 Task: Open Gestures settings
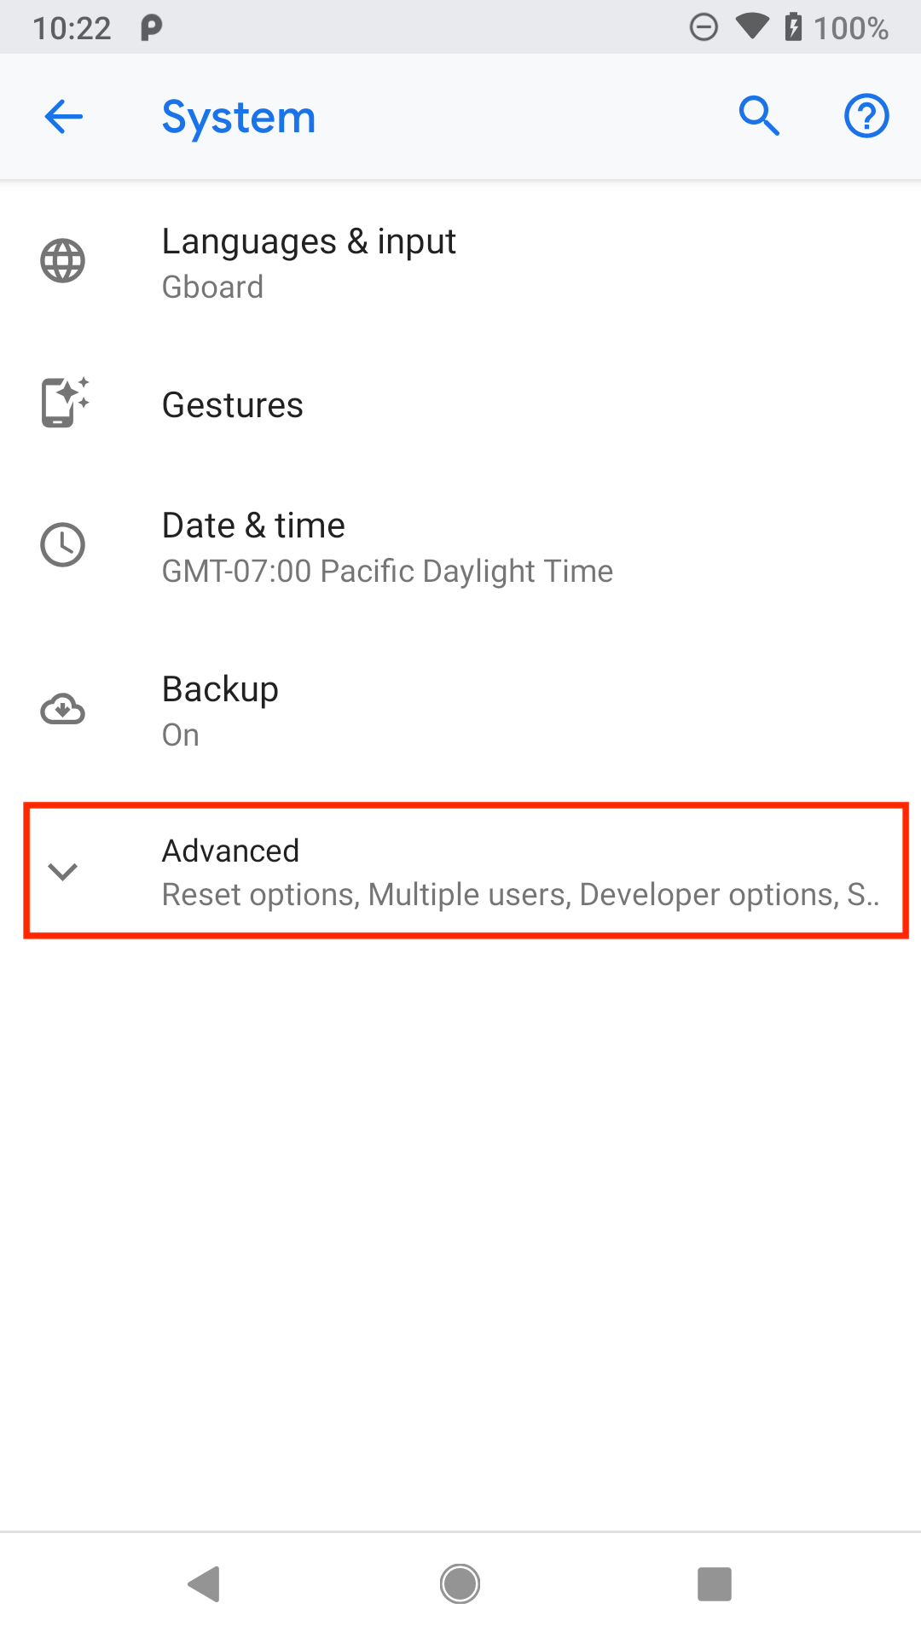(x=460, y=404)
